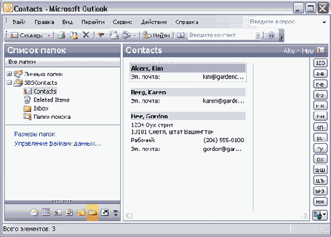The height and width of the screenshot is (237, 331).
Task: Jump to the 123 index tab
Action: tap(320, 63)
